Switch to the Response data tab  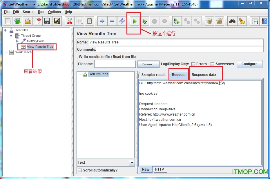pos(204,75)
